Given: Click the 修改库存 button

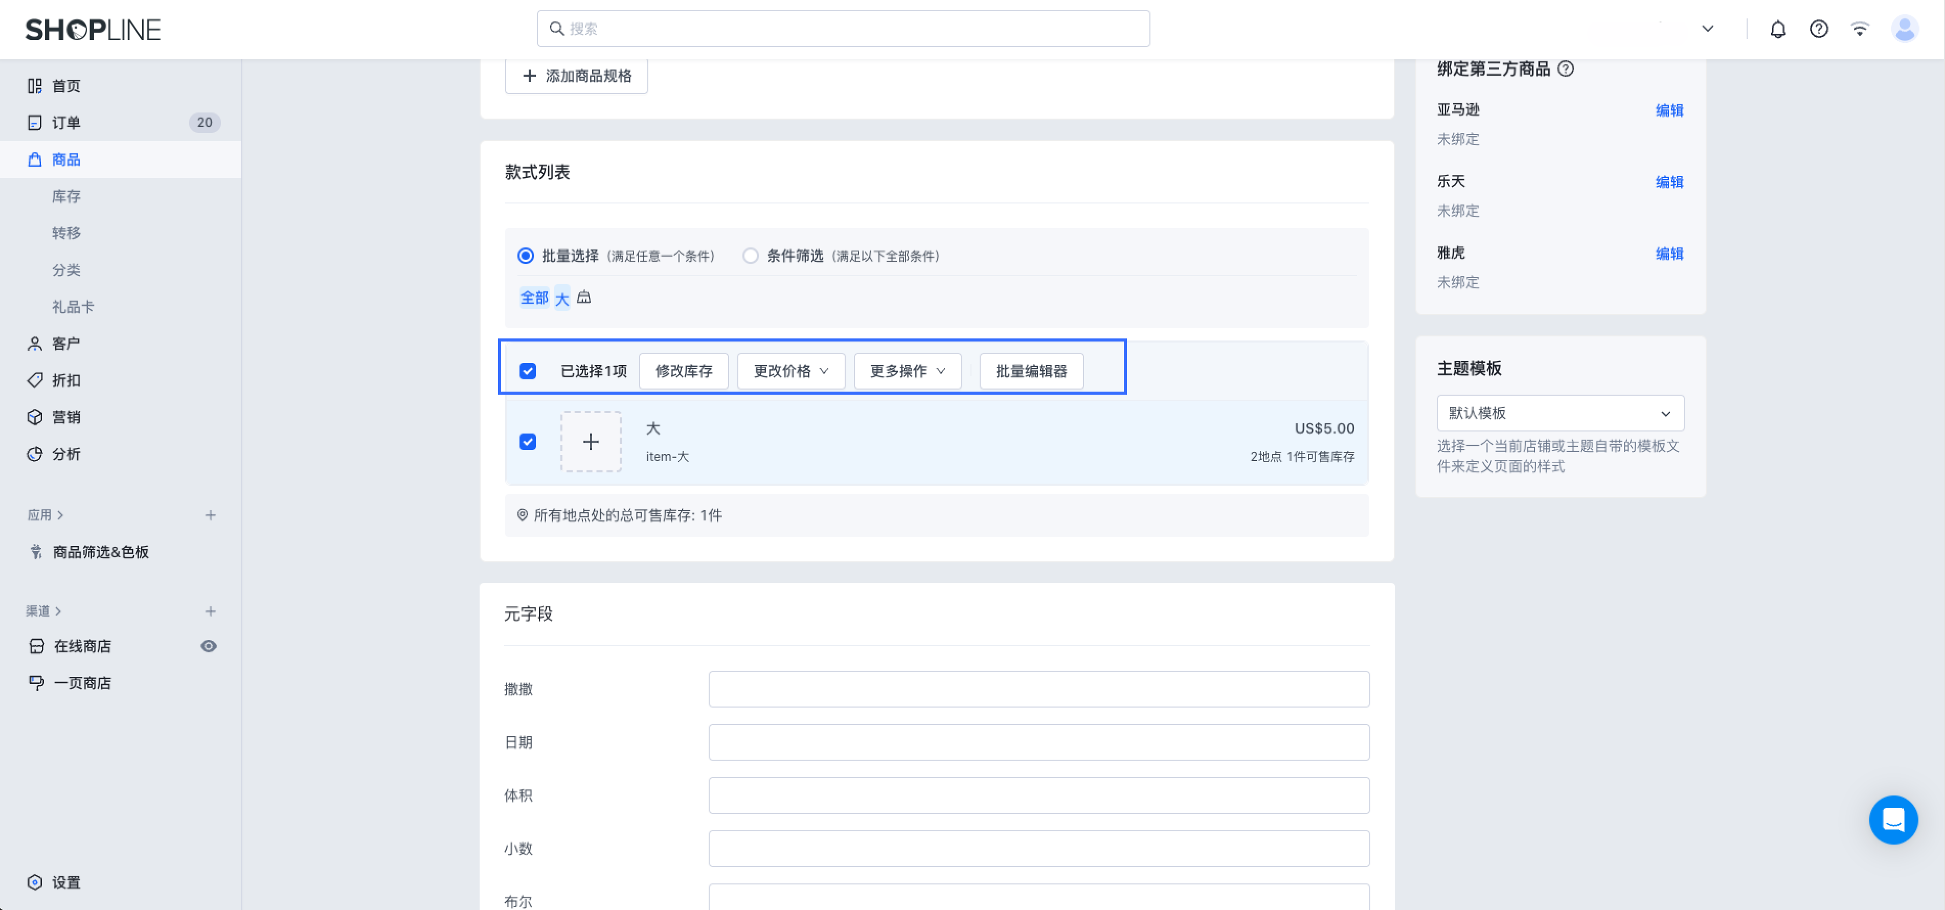Looking at the screenshot, I should 683,371.
